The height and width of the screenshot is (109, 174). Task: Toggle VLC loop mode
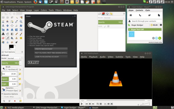108,104
